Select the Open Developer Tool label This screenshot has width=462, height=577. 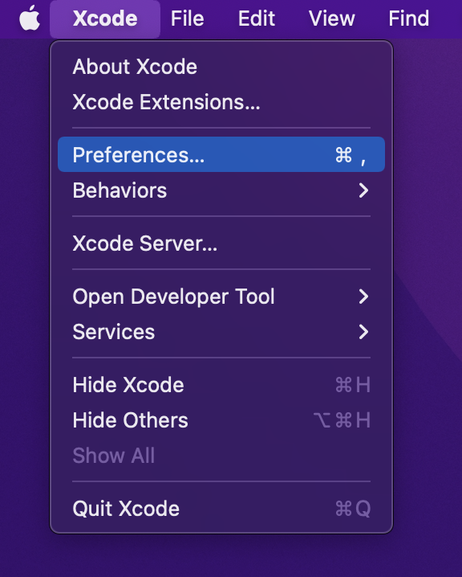[x=173, y=297]
